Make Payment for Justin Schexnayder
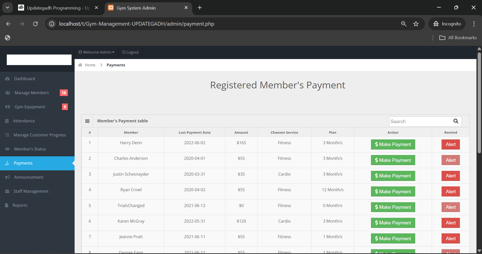482x254 pixels. (393, 176)
